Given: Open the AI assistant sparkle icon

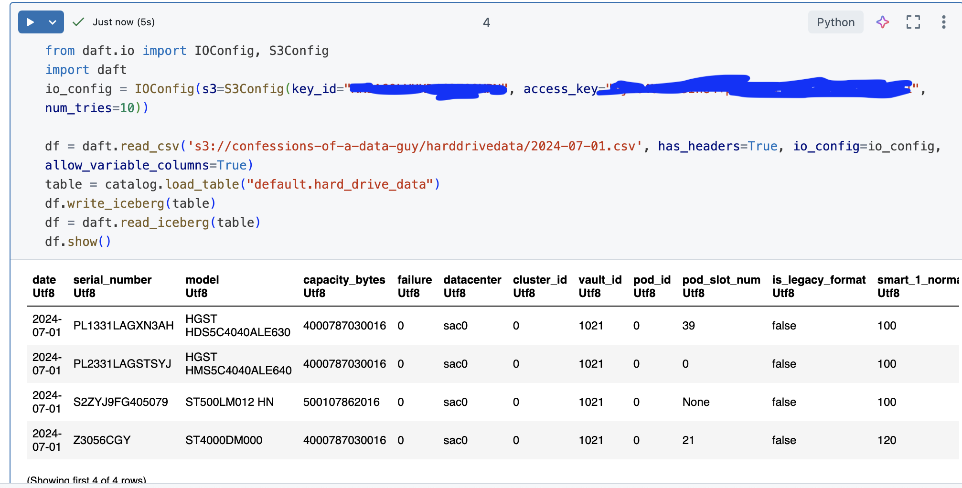Looking at the screenshot, I should (x=883, y=22).
